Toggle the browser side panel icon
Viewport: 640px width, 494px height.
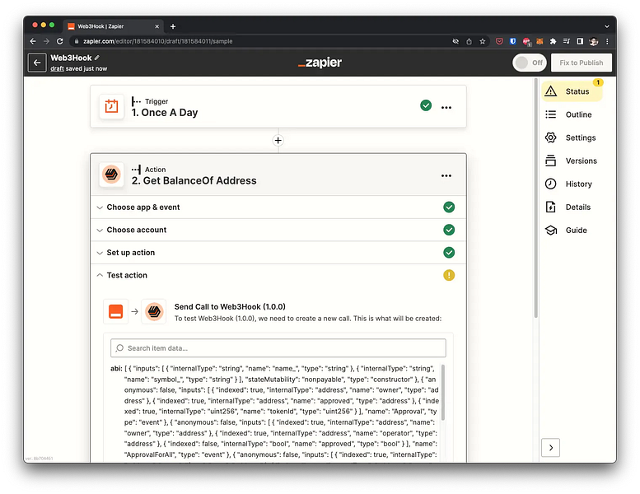(580, 41)
